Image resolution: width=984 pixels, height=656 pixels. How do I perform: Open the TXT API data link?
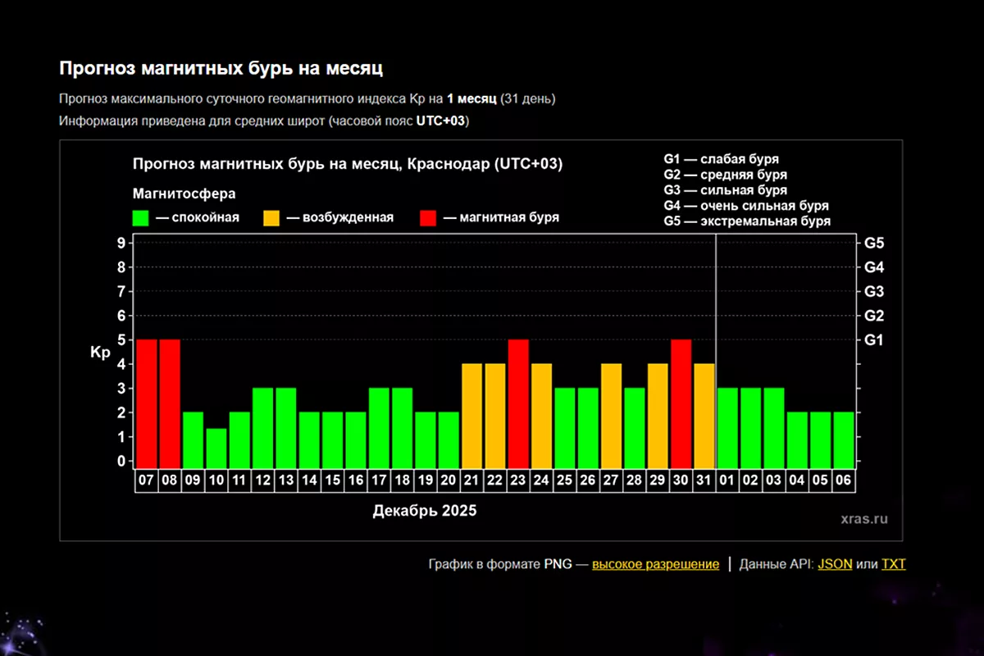tap(893, 564)
